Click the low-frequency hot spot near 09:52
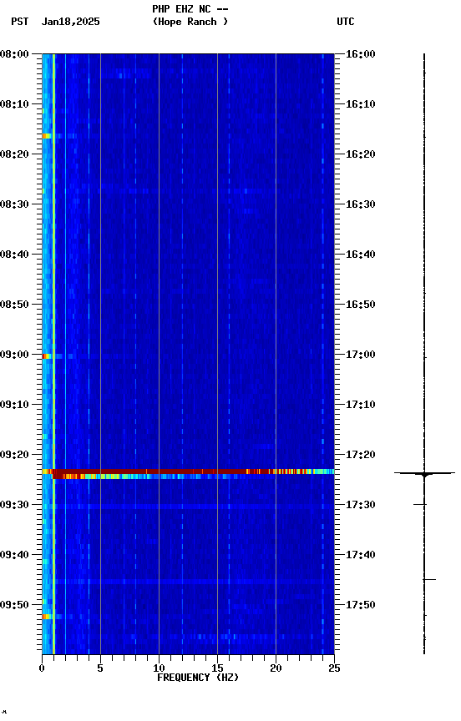 click(x=47, y=617)
